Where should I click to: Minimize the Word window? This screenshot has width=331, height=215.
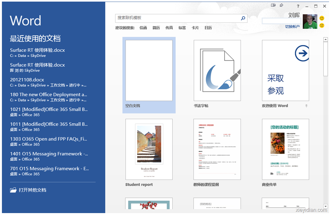click(307, 6)
